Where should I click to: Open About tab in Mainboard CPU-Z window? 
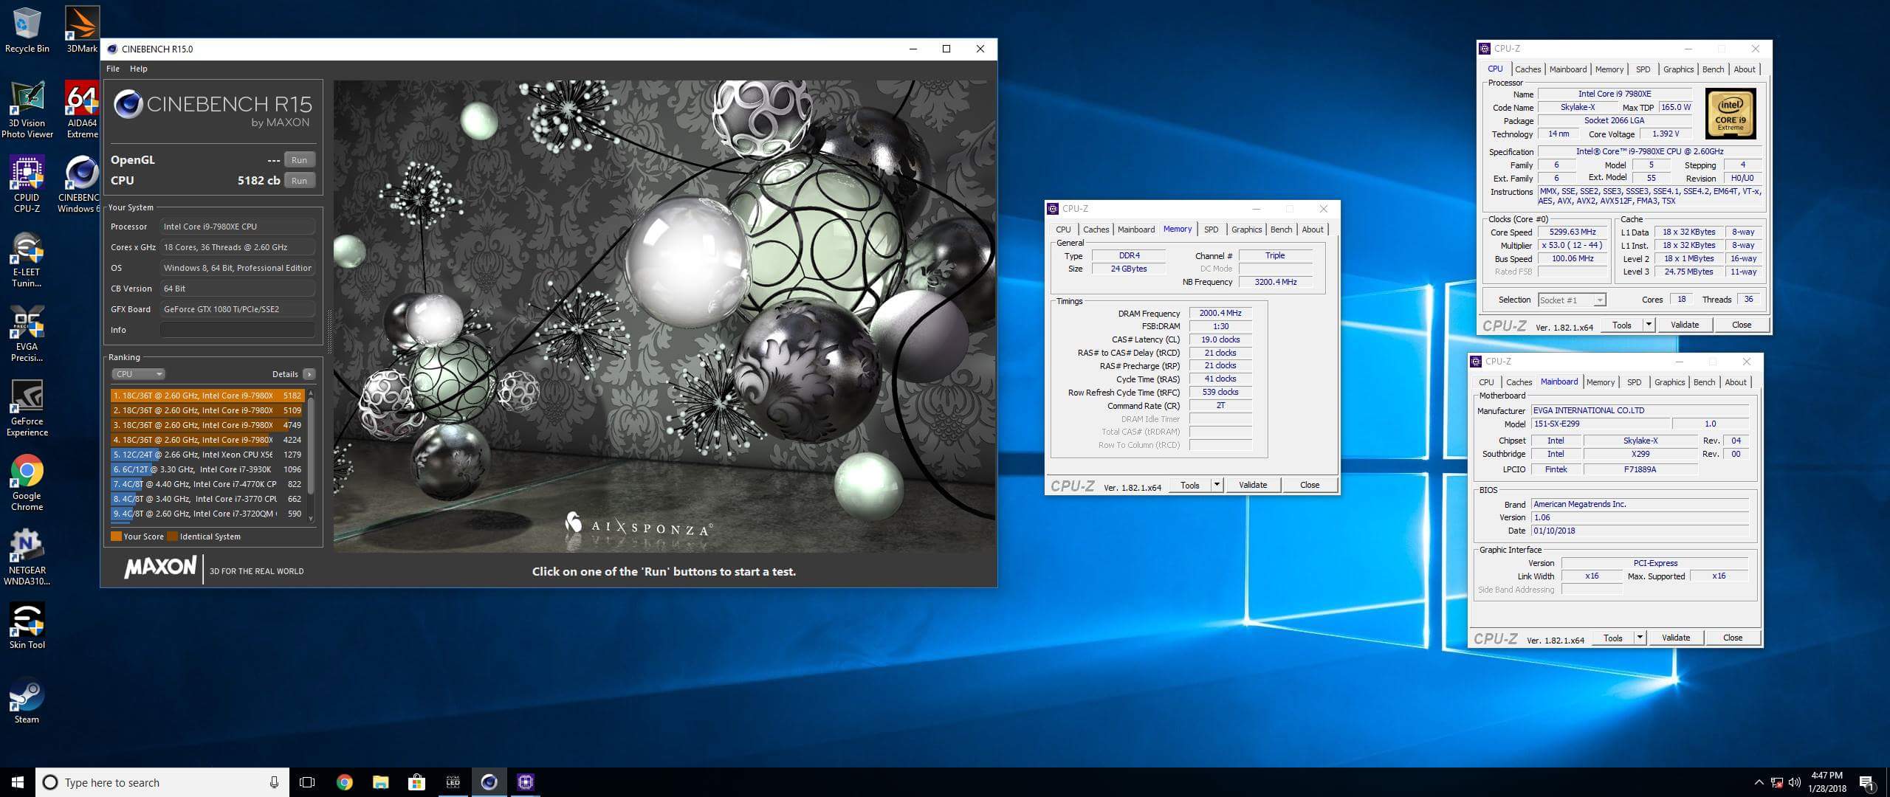coord(1735,382)
